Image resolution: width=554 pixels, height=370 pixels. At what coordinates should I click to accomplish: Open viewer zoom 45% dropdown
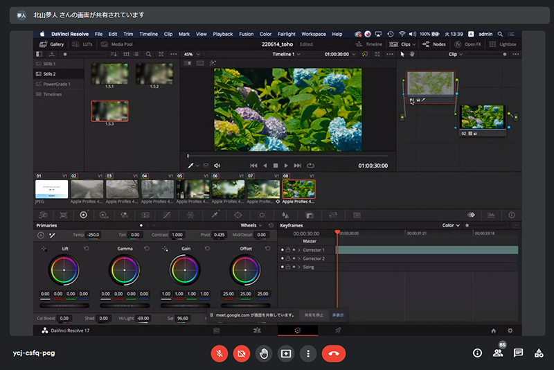(x=193, y=54)
